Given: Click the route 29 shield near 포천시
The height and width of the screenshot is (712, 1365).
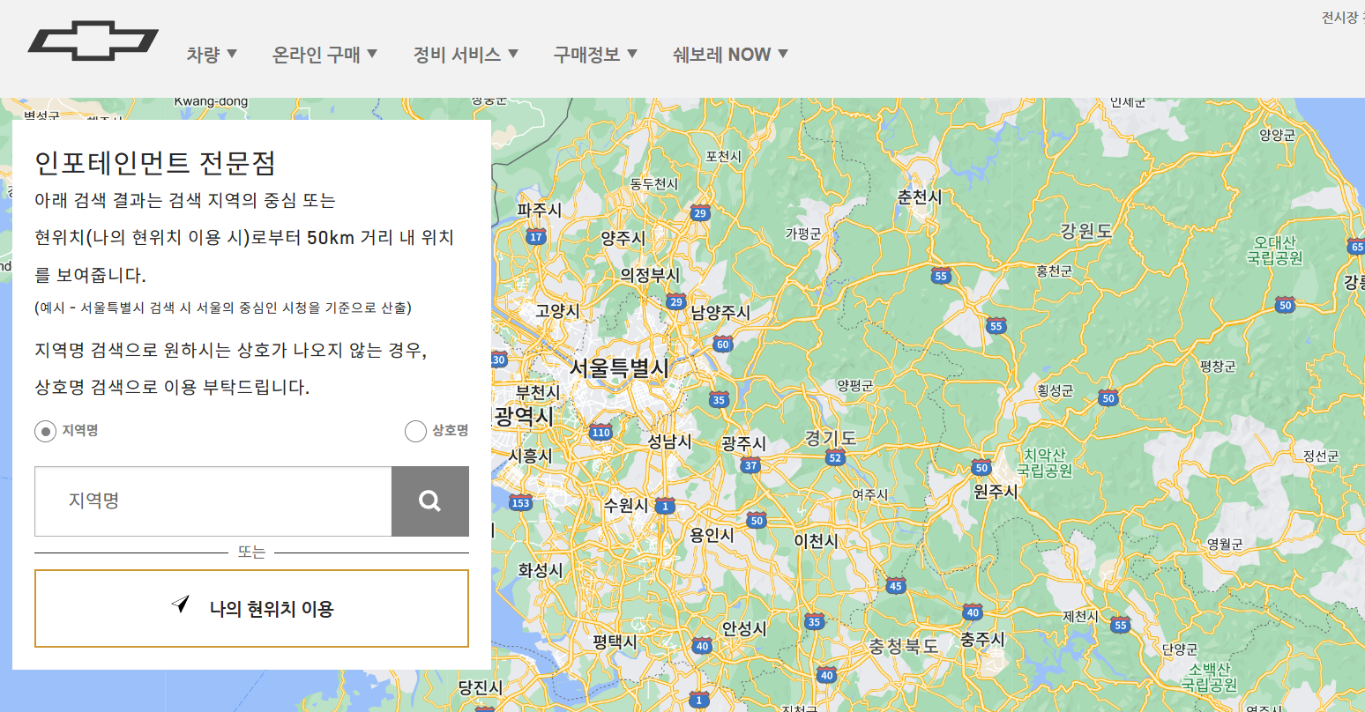Looking at the screenshot, I should [x=701, y=211].
